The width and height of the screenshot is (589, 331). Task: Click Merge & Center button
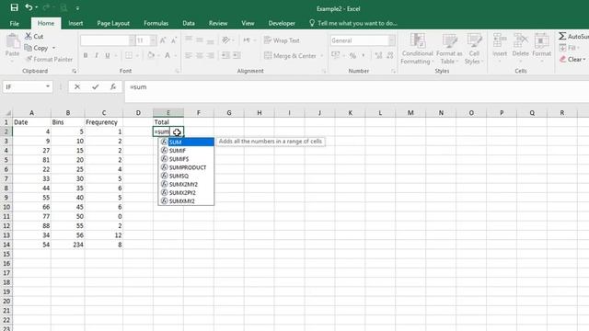[290, 55]
